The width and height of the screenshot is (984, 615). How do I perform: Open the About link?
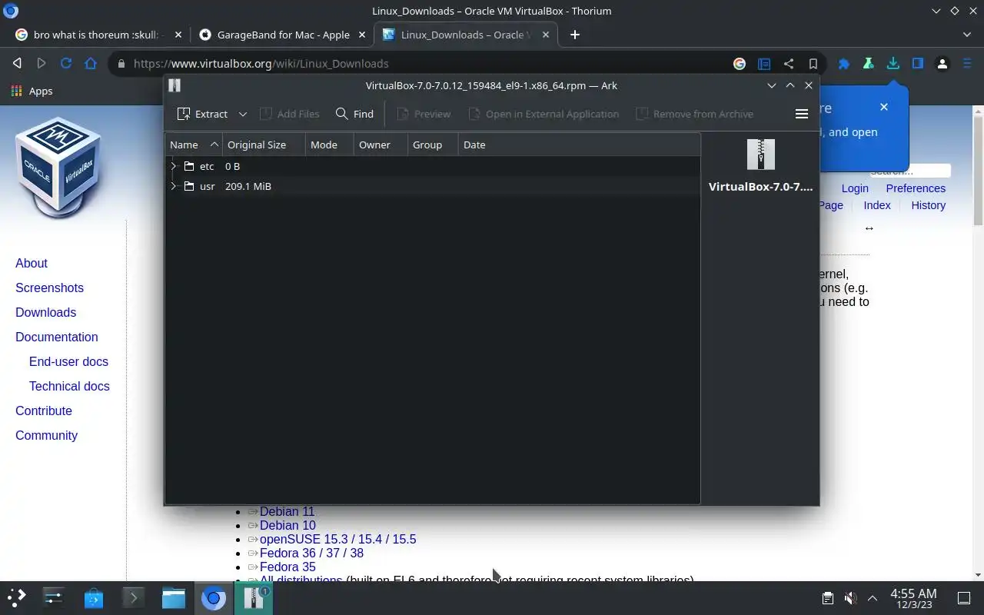pyautogui.click(x=32, y=263)
